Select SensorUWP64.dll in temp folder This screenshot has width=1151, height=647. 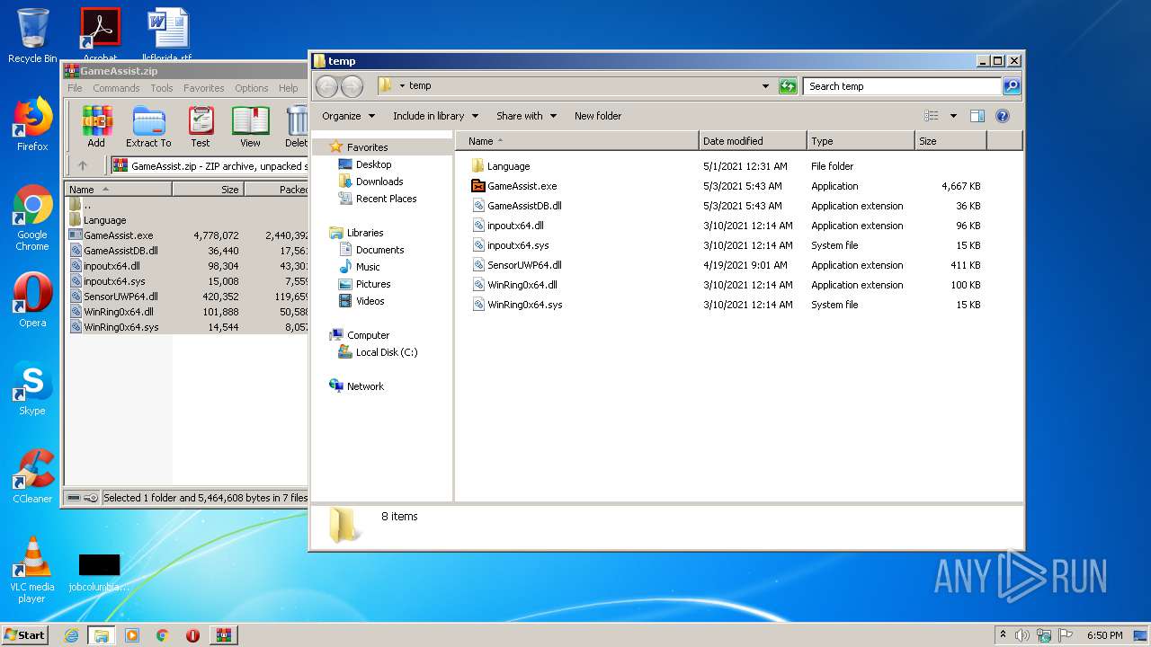(524, 265)
